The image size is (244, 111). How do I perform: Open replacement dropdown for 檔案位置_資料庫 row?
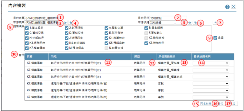[211, 63]
